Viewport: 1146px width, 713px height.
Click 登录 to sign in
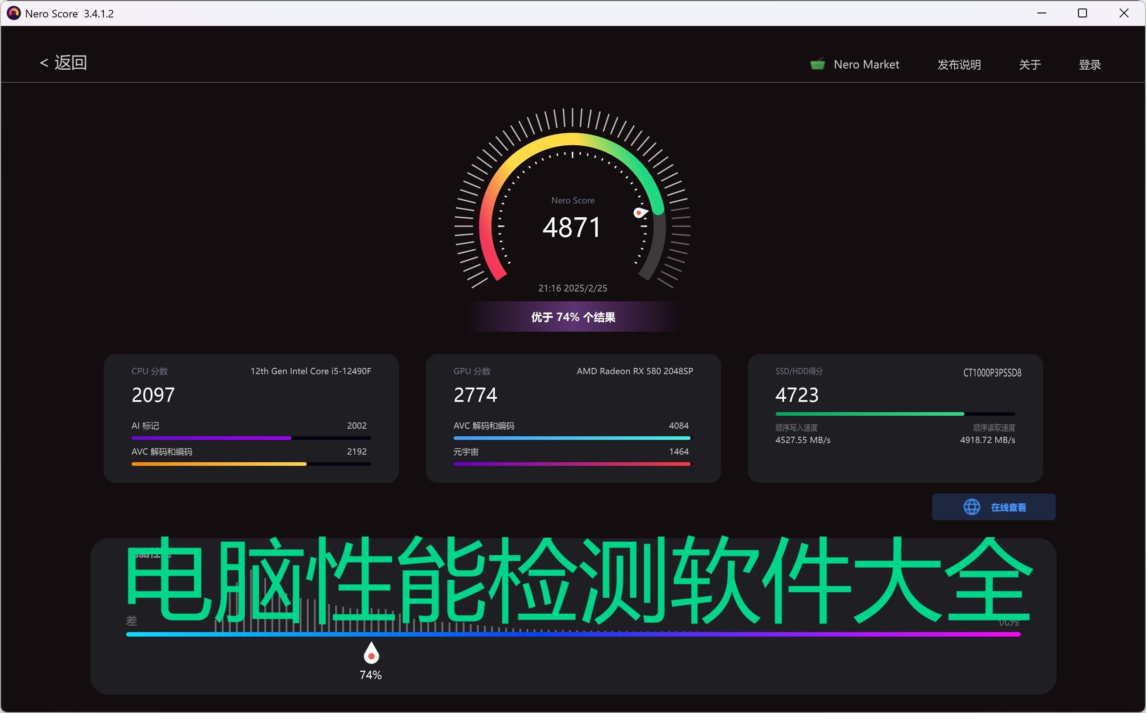coord(1089,64)
